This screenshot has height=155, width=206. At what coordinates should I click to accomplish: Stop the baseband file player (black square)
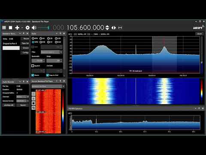[33, 103]
